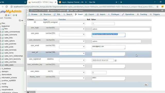Open function dropdown for user_nicename
The height and width of the screenshot is (93, 165).
[72, 41]
